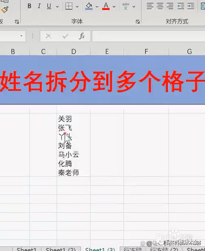Open fill color dropdown arrow
Screen dimensions: 205x251
[x=97, y=7]
